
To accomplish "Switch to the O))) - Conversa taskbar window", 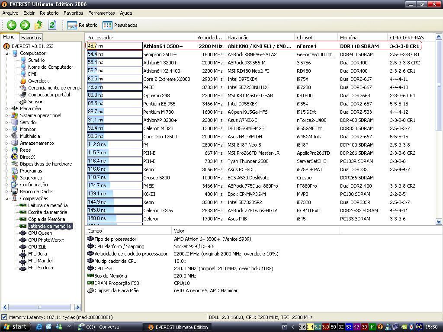I will click(x=109, y=327).
